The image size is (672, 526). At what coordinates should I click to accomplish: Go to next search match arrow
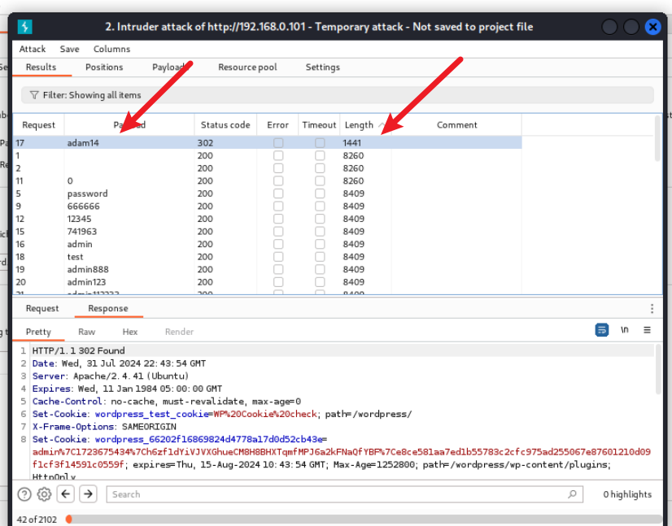[x=88, y=493]
